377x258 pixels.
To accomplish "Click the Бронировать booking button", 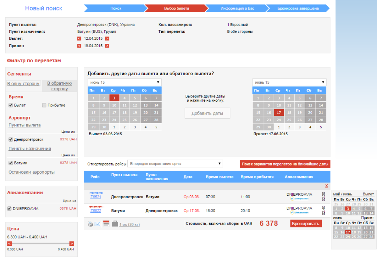I will pos(306,224).
